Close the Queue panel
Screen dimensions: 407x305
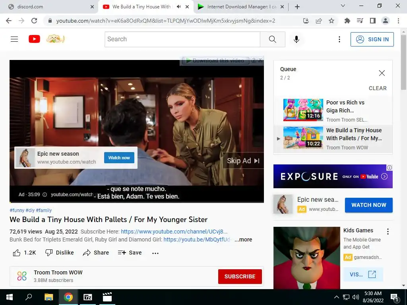[x=382, y=73]
